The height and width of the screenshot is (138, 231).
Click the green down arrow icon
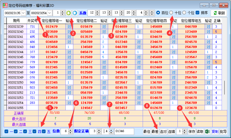click(69, 13)
